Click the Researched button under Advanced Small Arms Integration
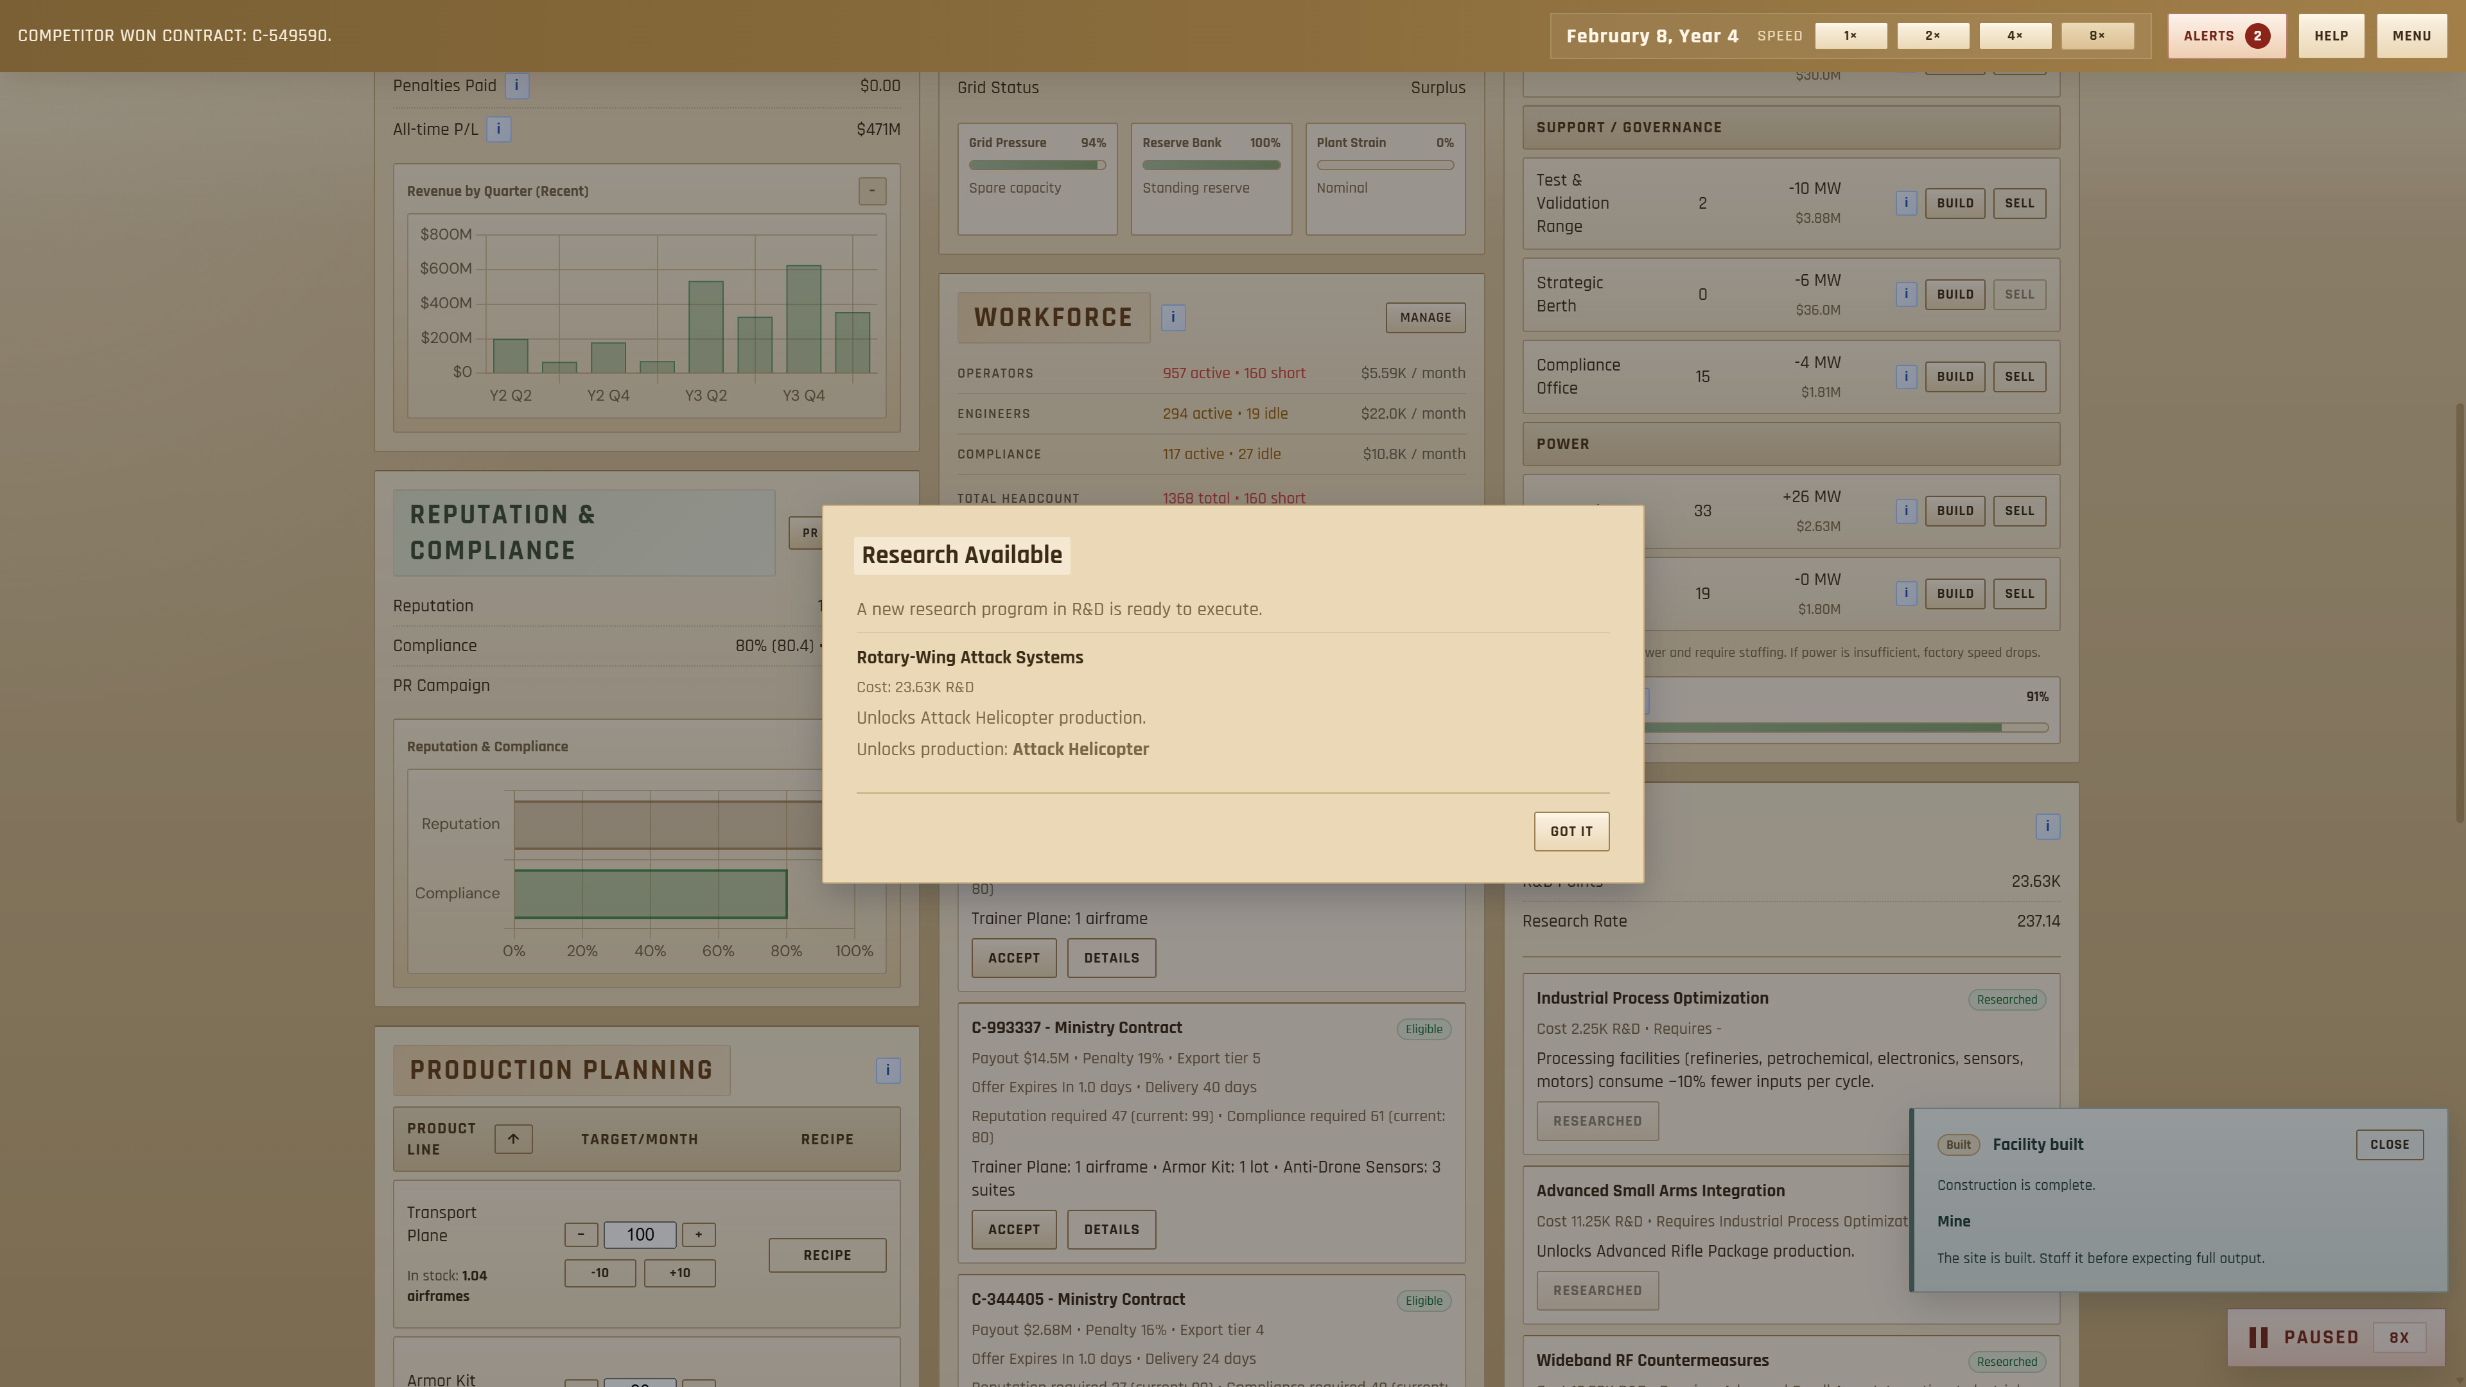The width and height of the screenshot is (2466, 1387). point(1596,1289)
